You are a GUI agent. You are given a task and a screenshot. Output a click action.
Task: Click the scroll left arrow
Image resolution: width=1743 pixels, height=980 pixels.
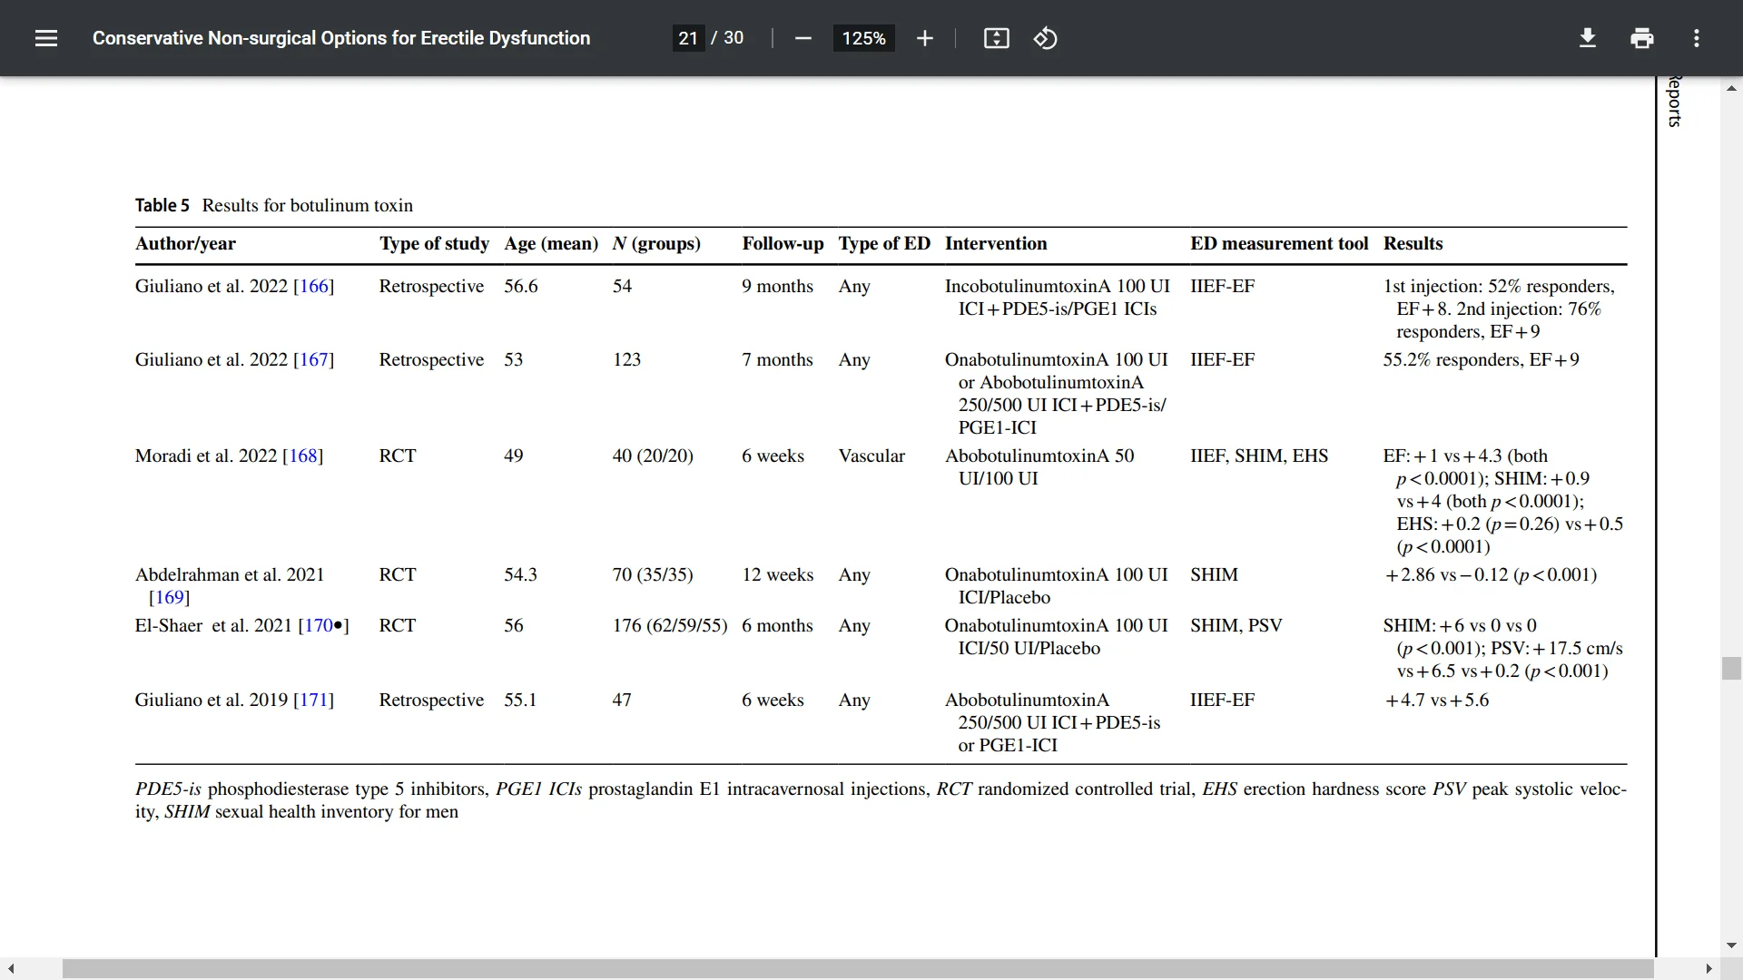pyautogui.click(x=11, y=969)
